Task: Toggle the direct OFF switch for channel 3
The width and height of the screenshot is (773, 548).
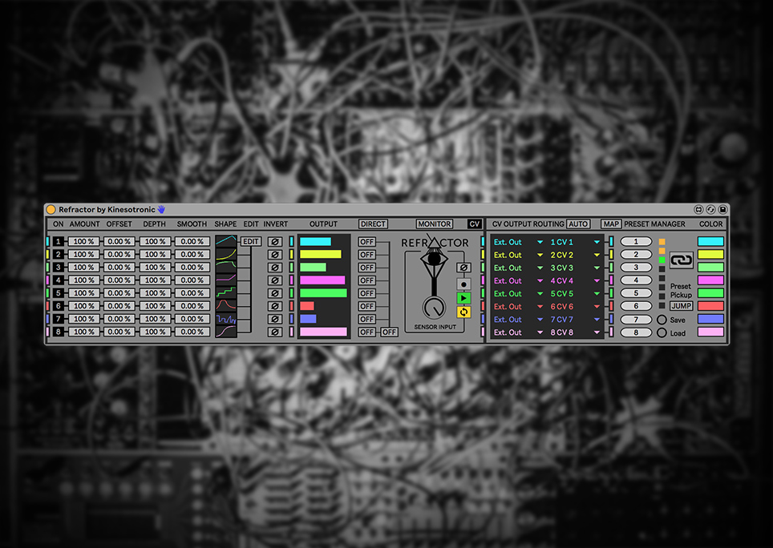Action: [x=366, y=267]
